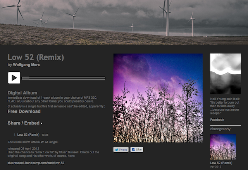This screenshot has height=170, width=248.
Task: Open Wolfgang Merx artist link
Action: [26, 65]
